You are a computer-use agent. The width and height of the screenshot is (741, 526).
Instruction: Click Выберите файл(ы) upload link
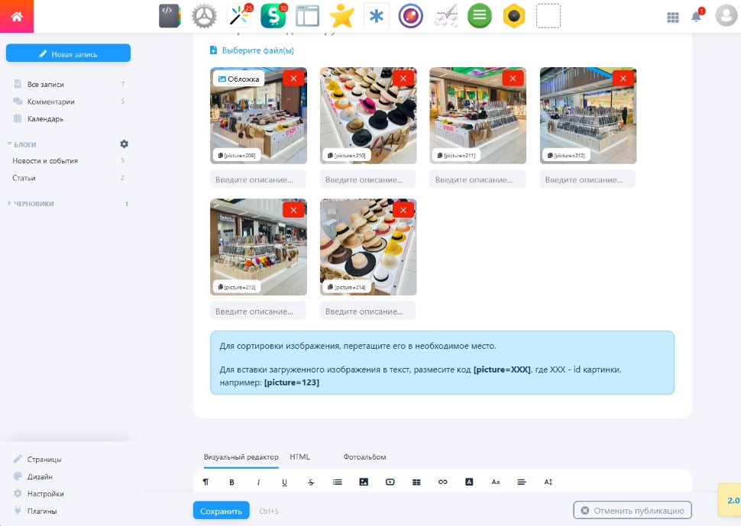[x=252, y=50]
